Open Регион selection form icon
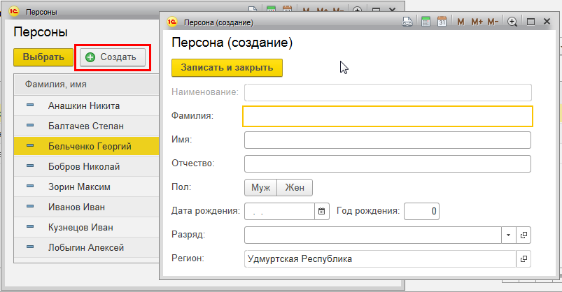 point(524,258)
